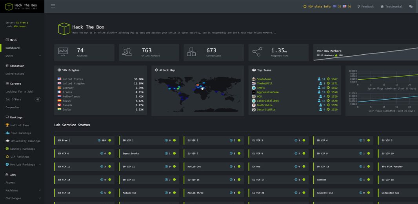Viewport: 418px width, 204px height.
Task: Select the Context lab card
Action: pos(343,180)
